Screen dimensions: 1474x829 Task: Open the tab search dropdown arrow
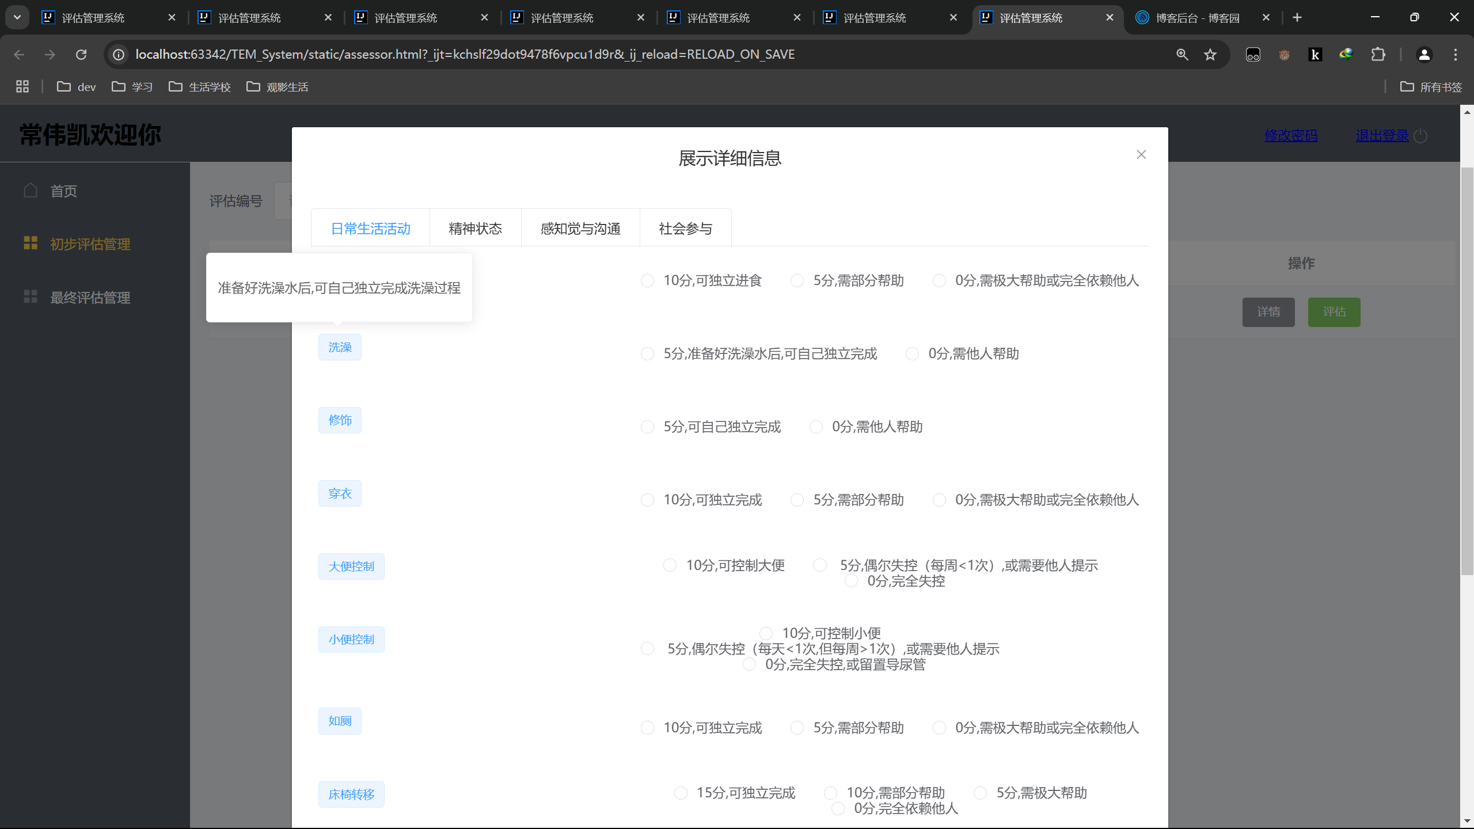17,17
